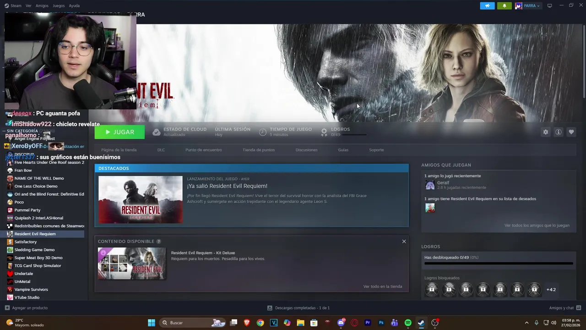Click Ver todos los amigos que lo juegan
This screenshot has width=586, height=330.
[x=537, y=225]
